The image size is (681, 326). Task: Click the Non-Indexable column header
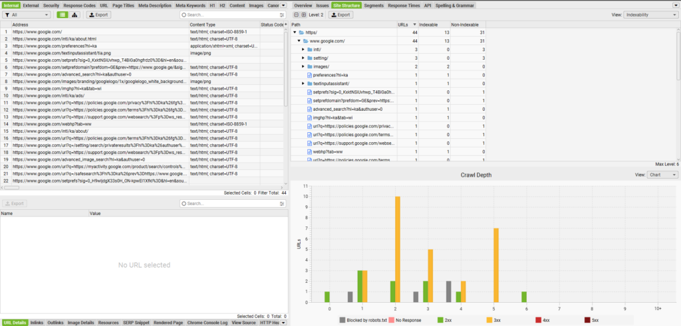[x=468, y=25]
